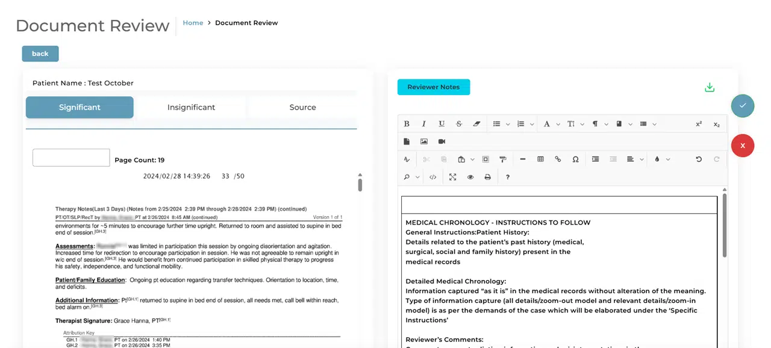771x348 pixels.
Task: Insert an image using the picture icon
Action: click(x=424, y=141)
